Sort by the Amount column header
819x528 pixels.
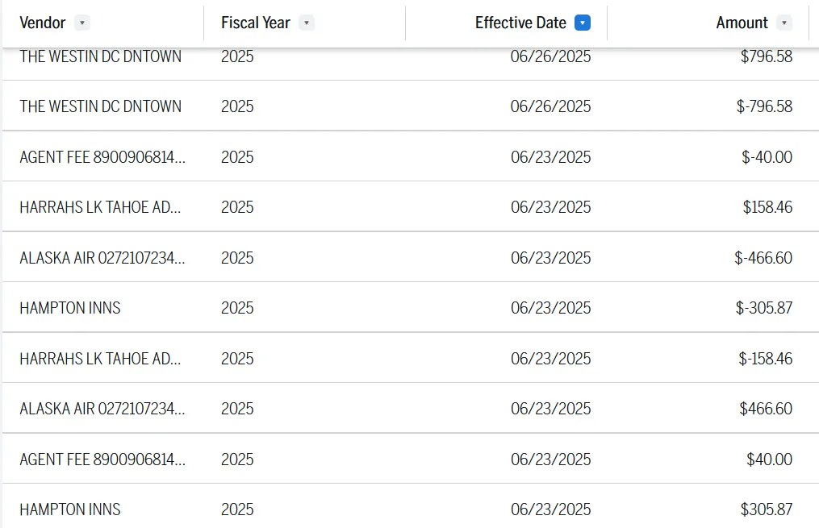click(742, 23)
